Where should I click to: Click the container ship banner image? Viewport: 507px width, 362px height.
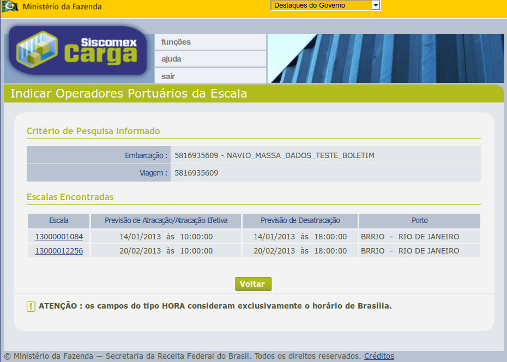(385, 58)
